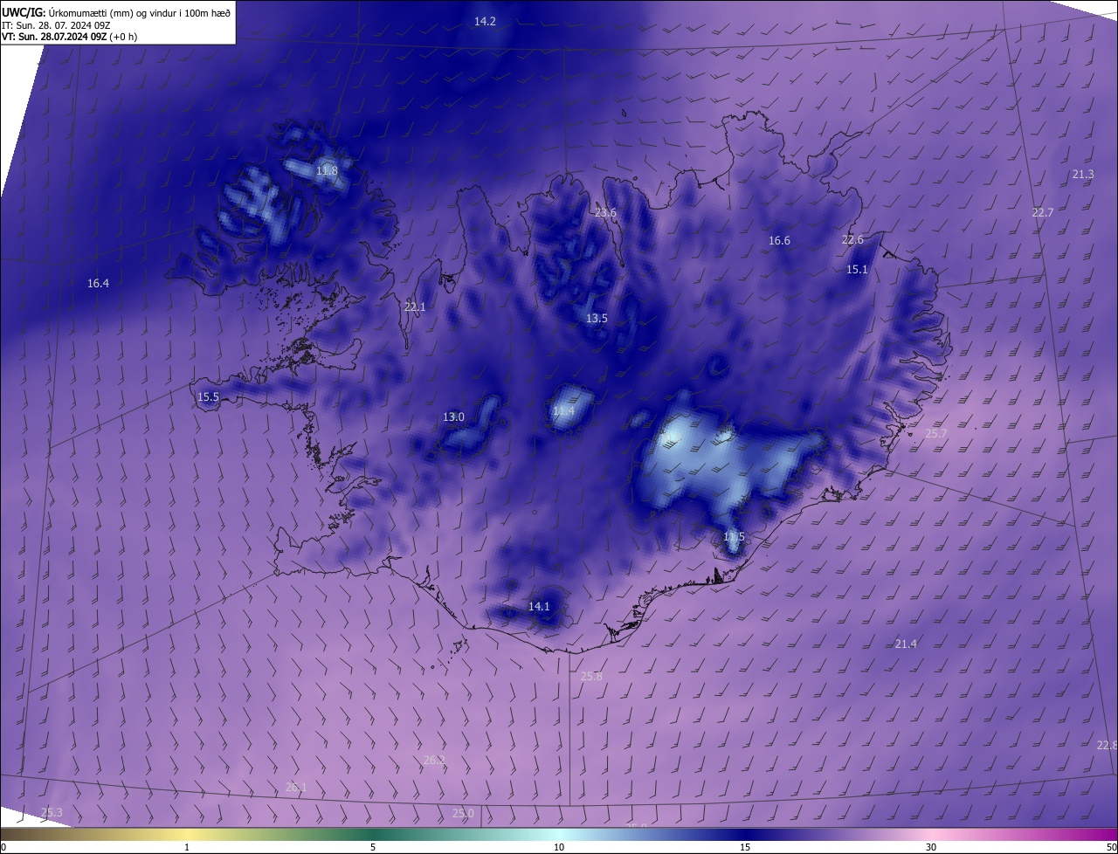This screenshot has width=1118, height=854.
Task: Click the 22.6 map value
Action: click(852, 239)
